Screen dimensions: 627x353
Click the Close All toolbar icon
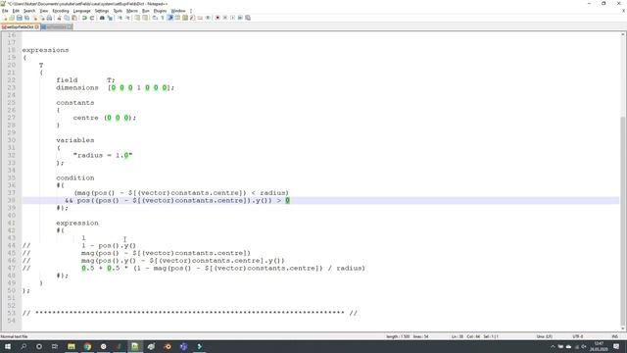coord(42,18)
